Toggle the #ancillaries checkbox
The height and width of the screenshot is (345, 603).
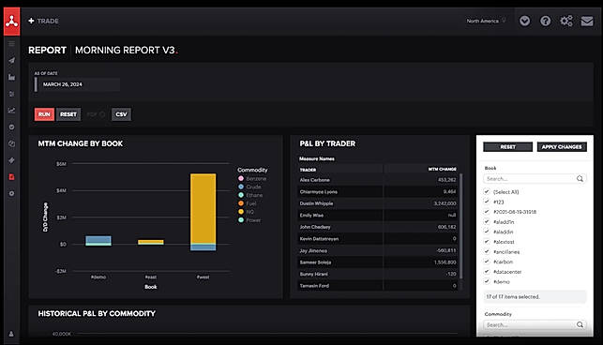point(487,251)
